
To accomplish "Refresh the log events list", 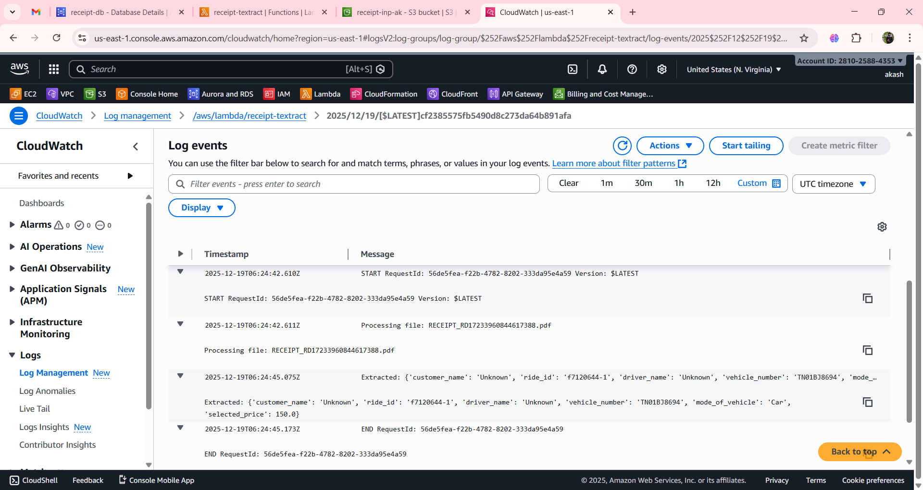I will (x=623, y=146).
